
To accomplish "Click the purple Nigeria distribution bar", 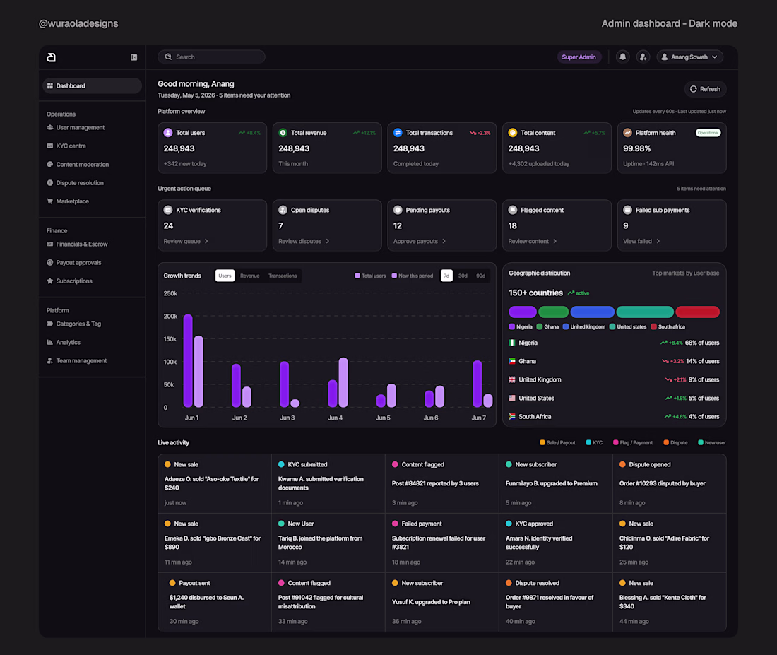I will tap(523, 312).
